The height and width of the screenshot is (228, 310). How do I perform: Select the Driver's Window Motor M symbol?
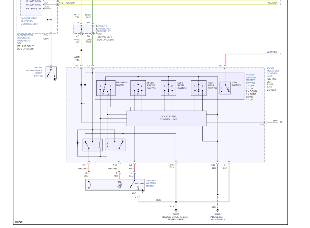(119, 185)
